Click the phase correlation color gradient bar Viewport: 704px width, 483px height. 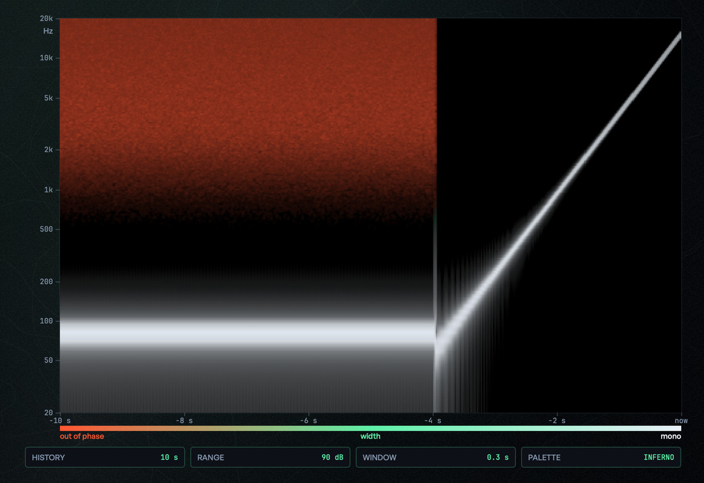[x=370, y=428]
